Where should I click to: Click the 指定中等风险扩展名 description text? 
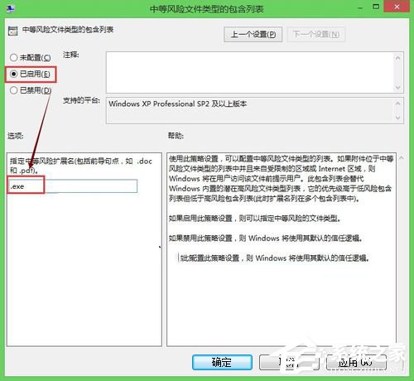click(x=81, y=166)
